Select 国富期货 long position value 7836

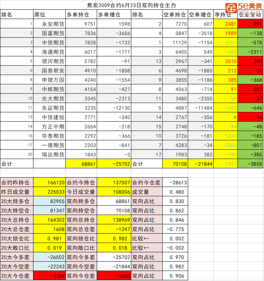[x=81, y=33]
